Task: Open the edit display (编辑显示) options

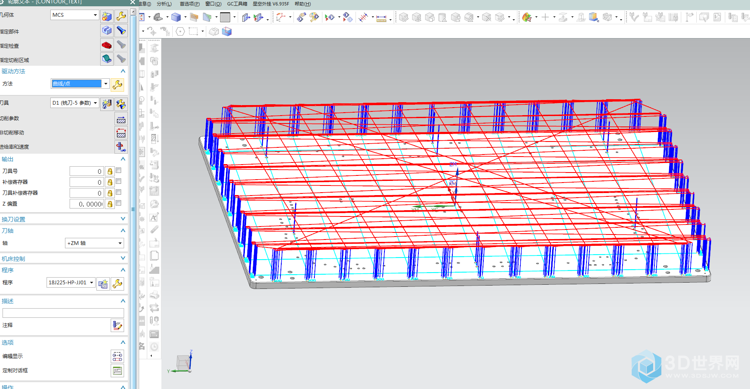Action: click(117, 356)
